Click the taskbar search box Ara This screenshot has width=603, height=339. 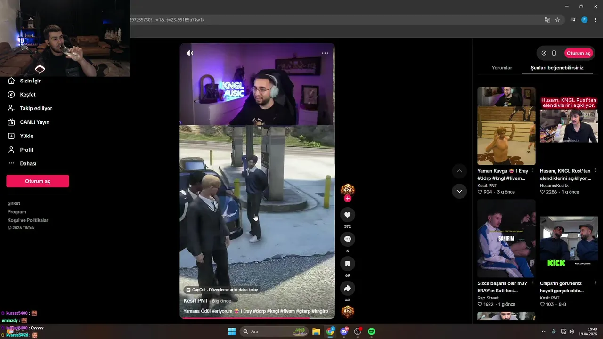tap(275, 331)
